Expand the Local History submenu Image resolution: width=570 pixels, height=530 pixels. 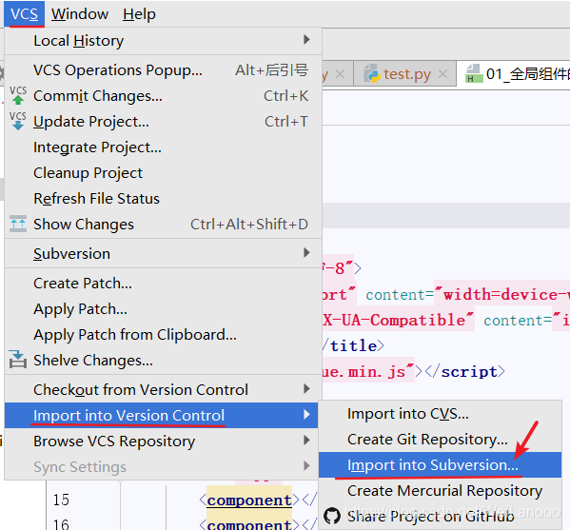[x=164, y=40]
